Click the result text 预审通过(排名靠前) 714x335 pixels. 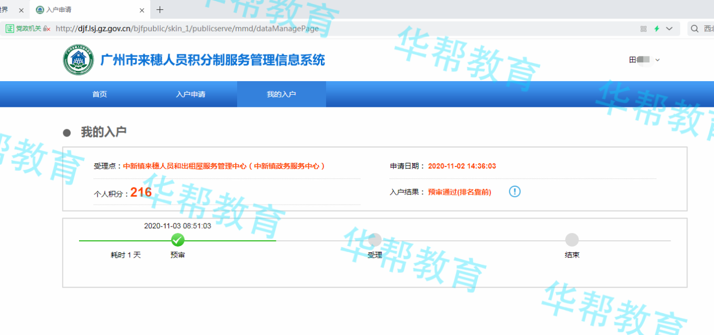(460, 192)
